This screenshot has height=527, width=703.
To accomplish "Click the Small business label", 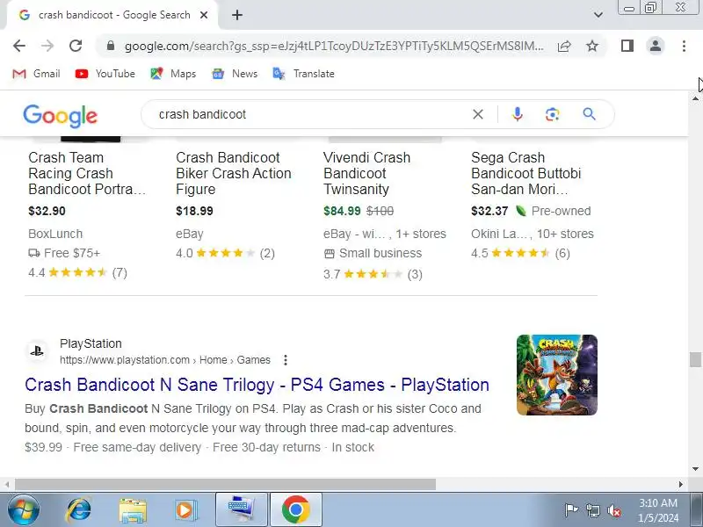I will (380, 253).
